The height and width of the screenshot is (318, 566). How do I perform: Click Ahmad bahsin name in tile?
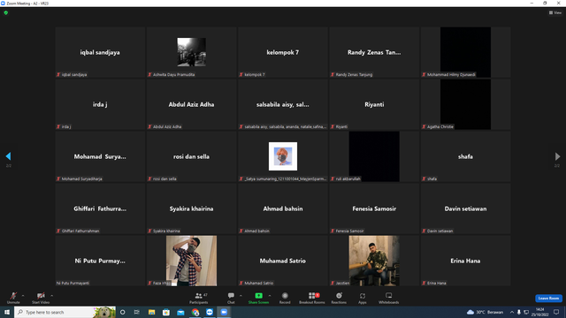[x=283, y=208]
